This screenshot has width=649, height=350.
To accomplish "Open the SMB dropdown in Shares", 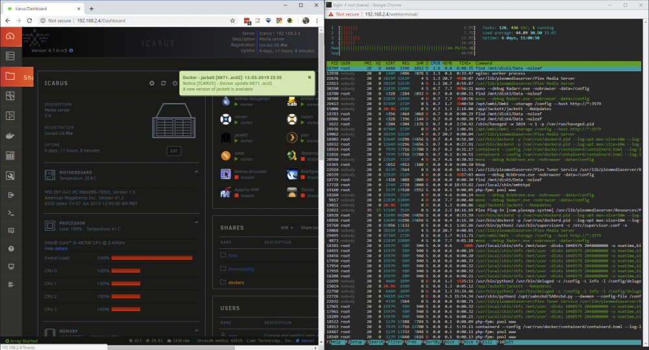I will pos(287,227).
